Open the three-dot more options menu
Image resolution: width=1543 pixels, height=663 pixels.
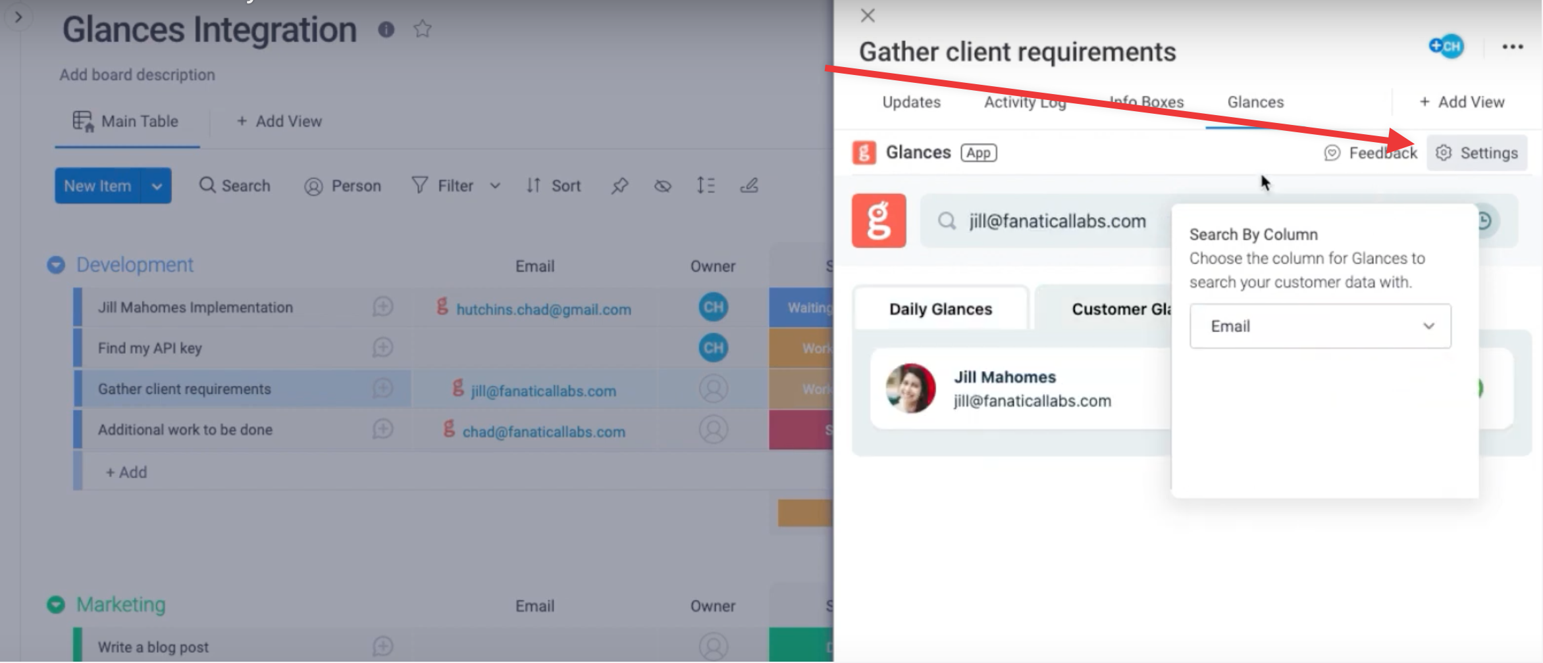click(1513, 47)
